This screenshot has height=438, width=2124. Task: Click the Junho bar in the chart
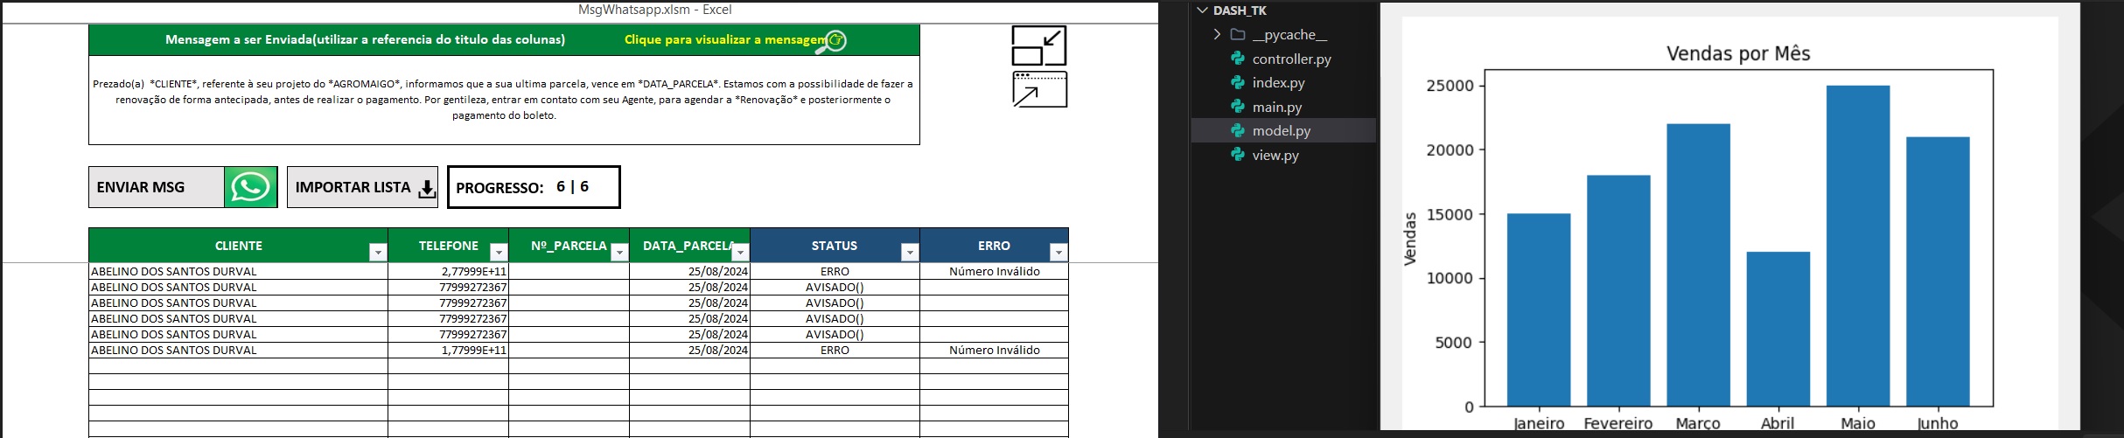[x=1938, y=272]
